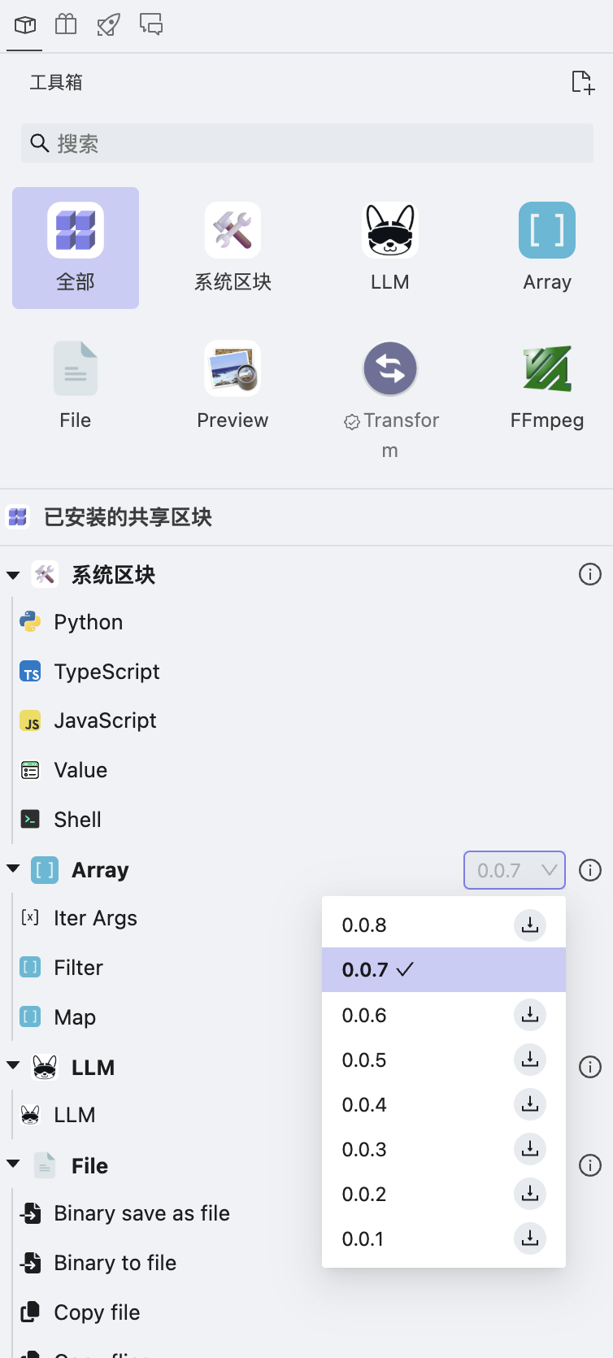Pick the FFmpeg category icon
Viewport: 613px width, 1358px height.
tap(547, 368)
